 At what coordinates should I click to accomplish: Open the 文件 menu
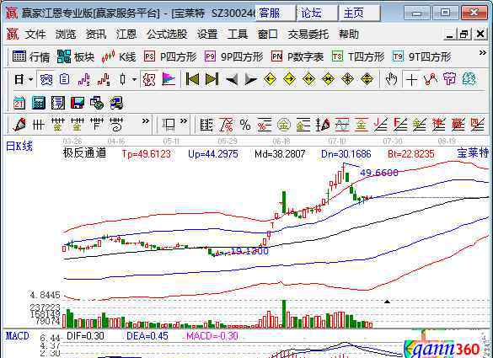point(35,34)
